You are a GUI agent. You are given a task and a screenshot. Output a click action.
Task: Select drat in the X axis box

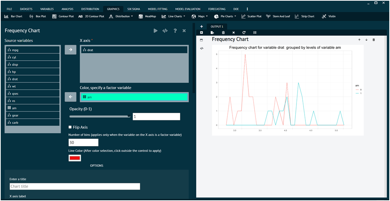click(x=134, y=50)
